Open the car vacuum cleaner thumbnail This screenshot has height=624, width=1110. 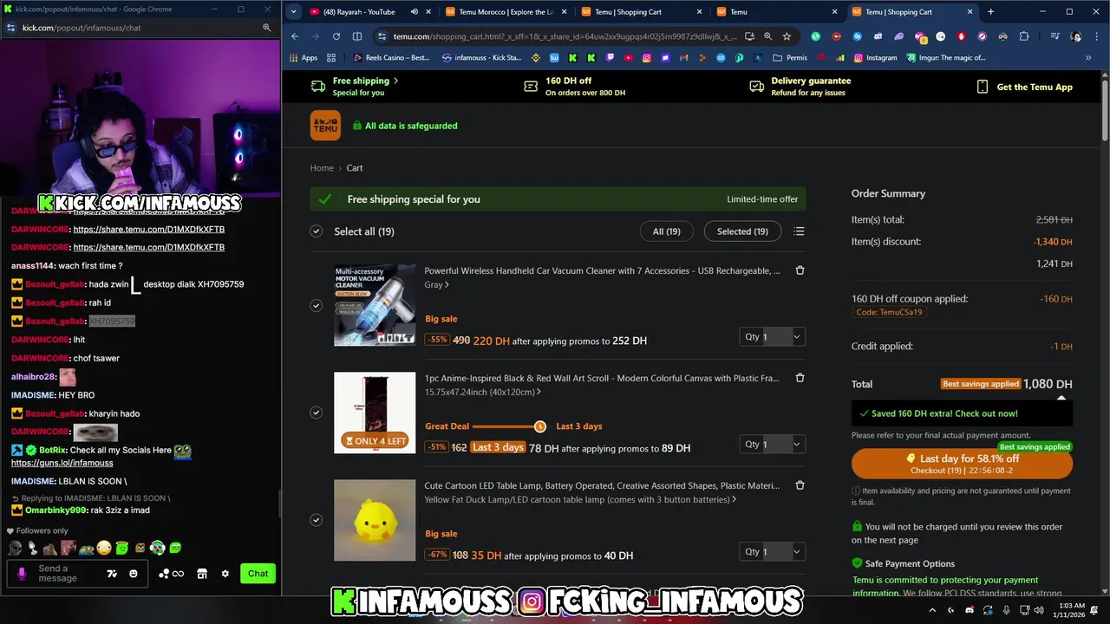375,305
